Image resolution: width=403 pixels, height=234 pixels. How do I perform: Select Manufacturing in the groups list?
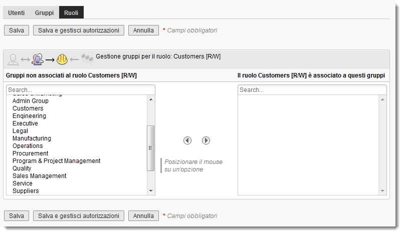77,138
